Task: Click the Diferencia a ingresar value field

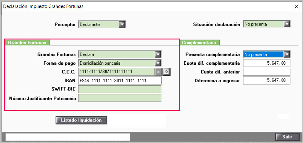Action: pos(267,80)
